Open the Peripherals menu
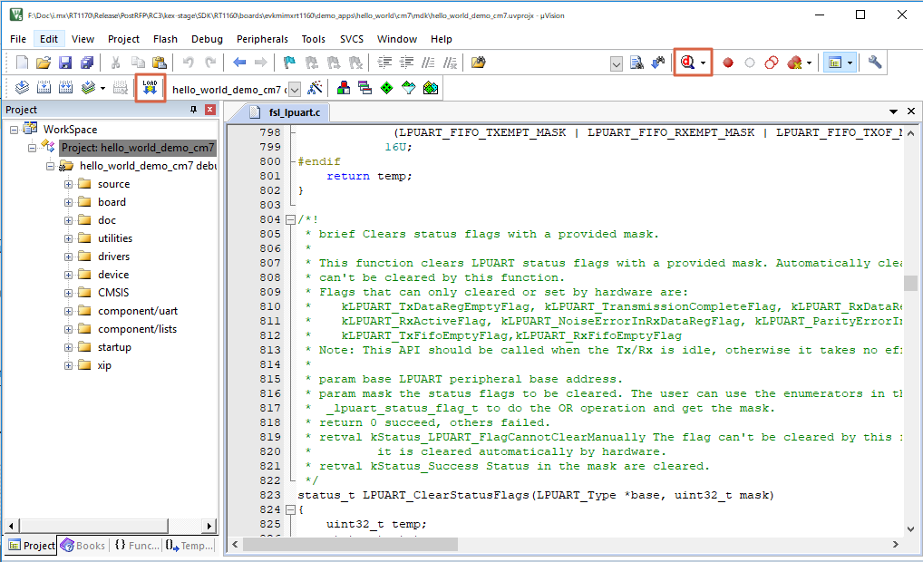Image resolution: width=923 pixels, height=562 pixels. (x=263, y=39)
